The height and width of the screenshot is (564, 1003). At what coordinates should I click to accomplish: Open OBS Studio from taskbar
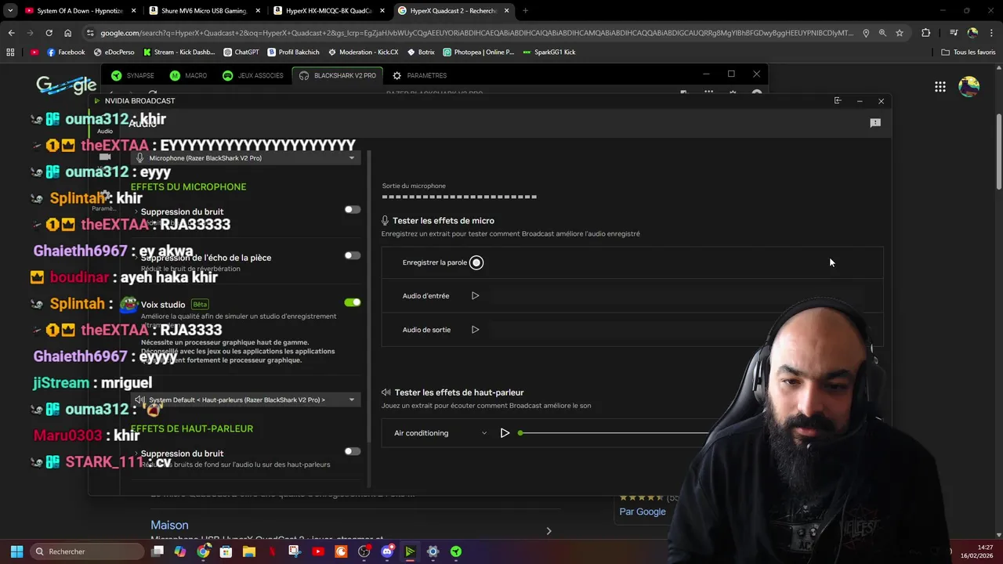click(364, 551)
